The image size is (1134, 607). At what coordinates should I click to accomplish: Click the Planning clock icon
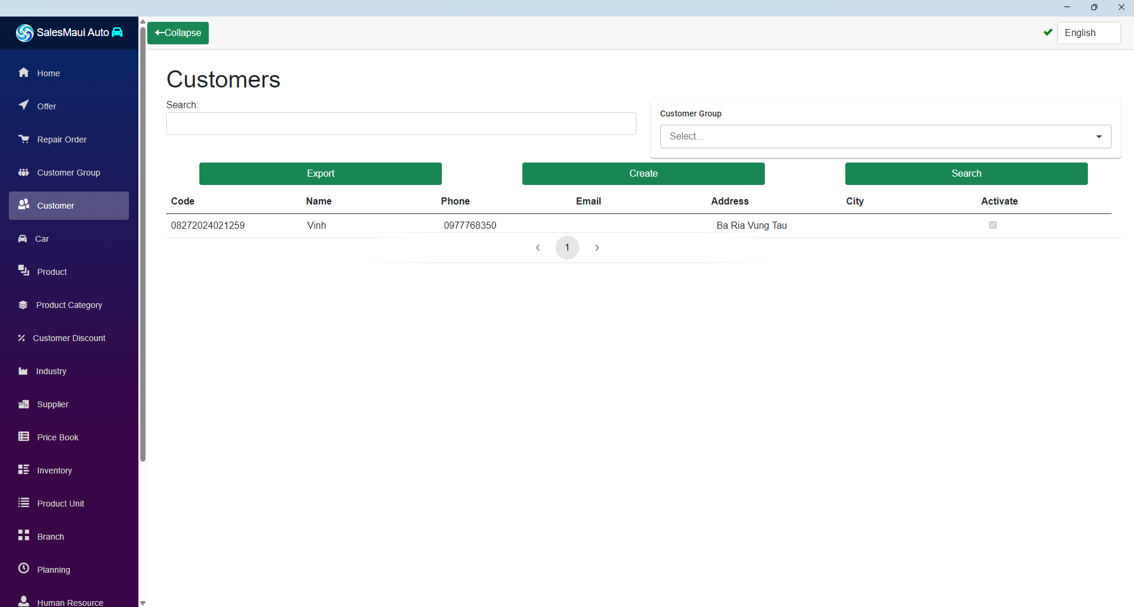click(24, 568)
